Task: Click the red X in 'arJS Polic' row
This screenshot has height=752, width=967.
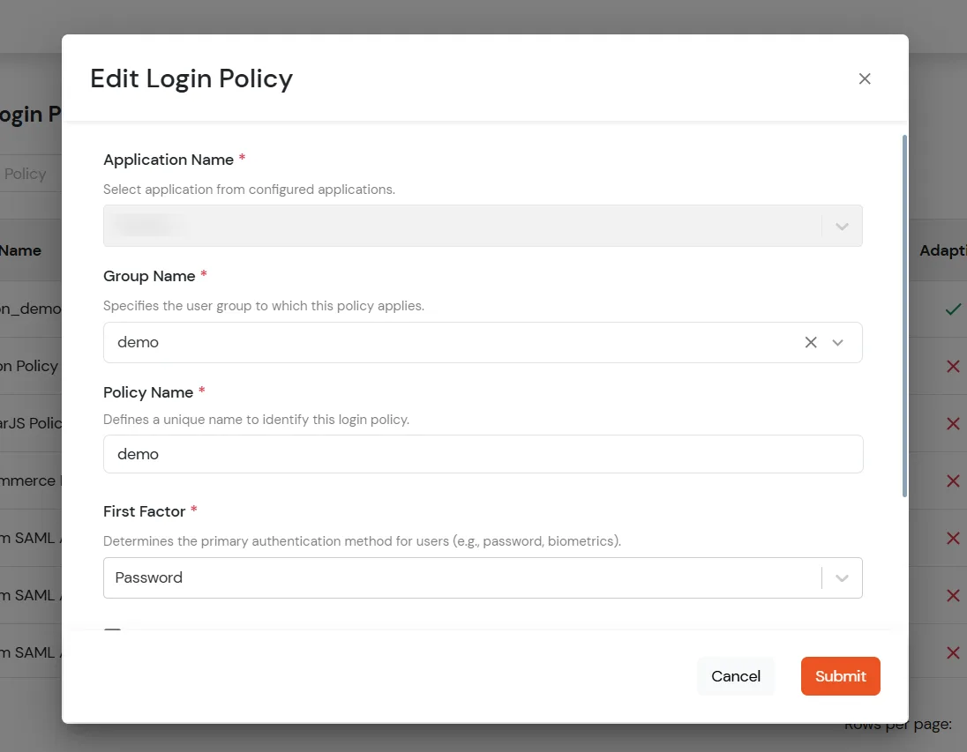Action: click(x=953, y=423)
